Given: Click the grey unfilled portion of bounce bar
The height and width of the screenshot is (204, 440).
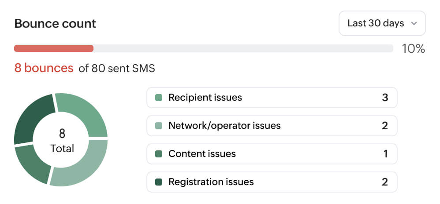Looking at the screenshot, I should pos(243,48).
